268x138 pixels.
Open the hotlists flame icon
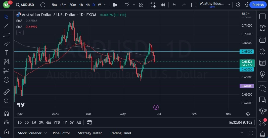pyautogui.click(x=262, y=51)
